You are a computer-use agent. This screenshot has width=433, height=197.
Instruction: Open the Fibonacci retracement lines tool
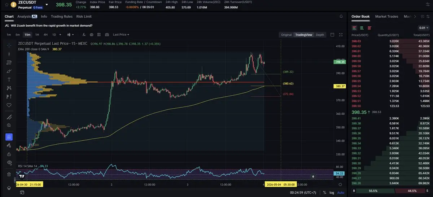pos(9,62)
